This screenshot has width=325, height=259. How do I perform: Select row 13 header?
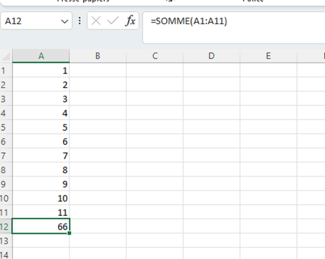coord(5,240)
